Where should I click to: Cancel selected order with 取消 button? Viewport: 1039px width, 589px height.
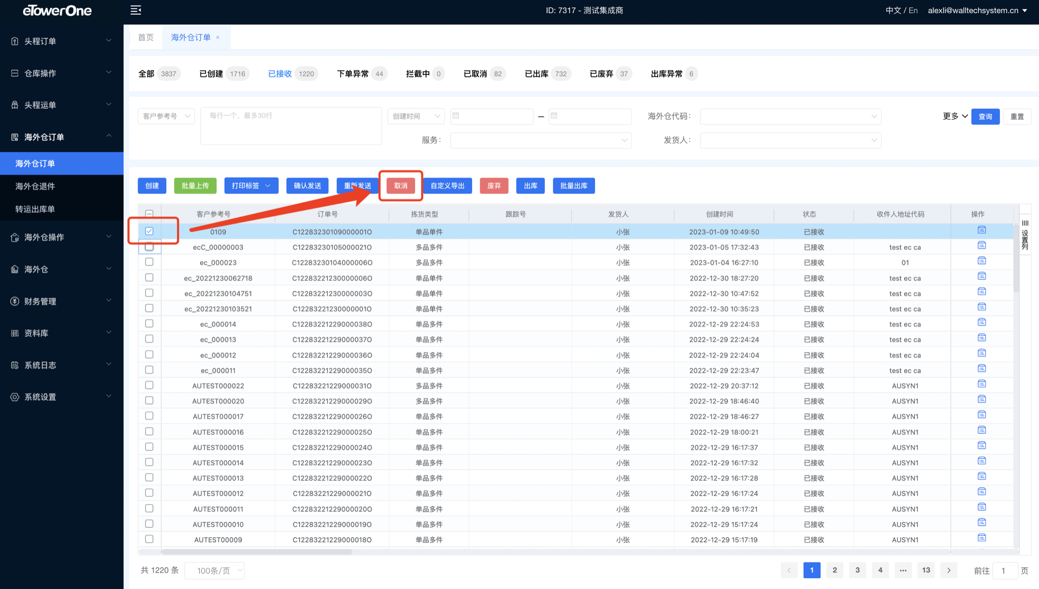coord(401,186)
